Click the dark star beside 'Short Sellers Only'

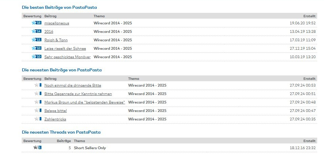(36, 147)
